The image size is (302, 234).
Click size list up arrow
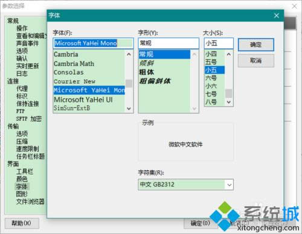point(229,54)
